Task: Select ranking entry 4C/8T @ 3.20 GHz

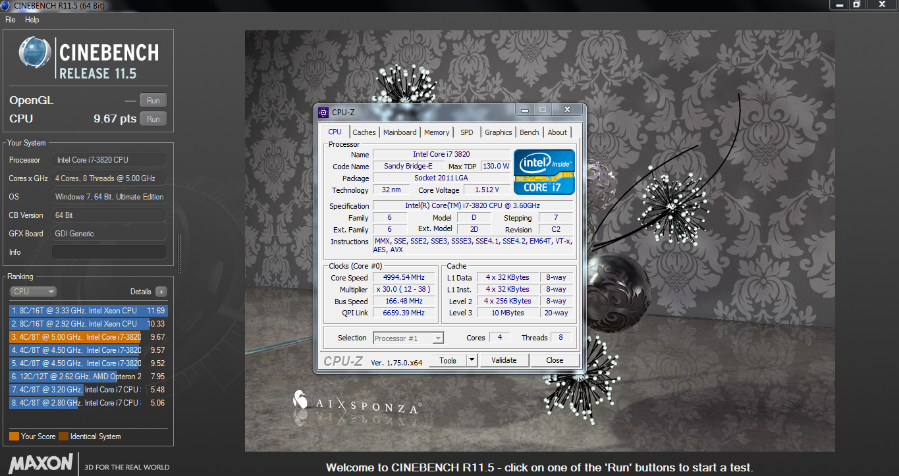Action: (88, 390)
